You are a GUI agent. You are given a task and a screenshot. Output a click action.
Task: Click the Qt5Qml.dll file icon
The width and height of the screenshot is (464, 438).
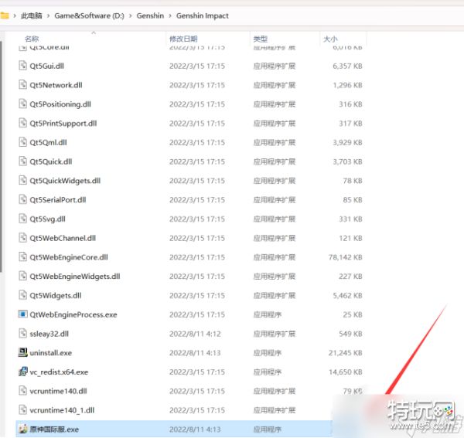click(22, 142)
